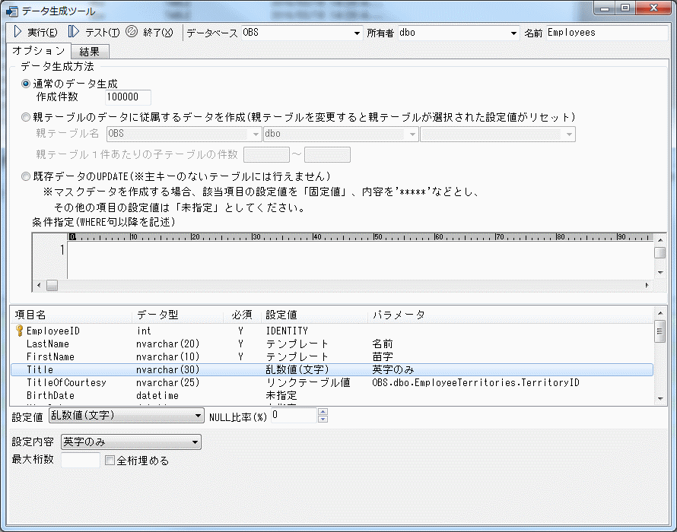Image resolution: width=677 pixels, height=532 pixels.
Task: Expand the 設定内容 英字のみ dropdown
Action: pyautogui.click(x=195, y=442)
